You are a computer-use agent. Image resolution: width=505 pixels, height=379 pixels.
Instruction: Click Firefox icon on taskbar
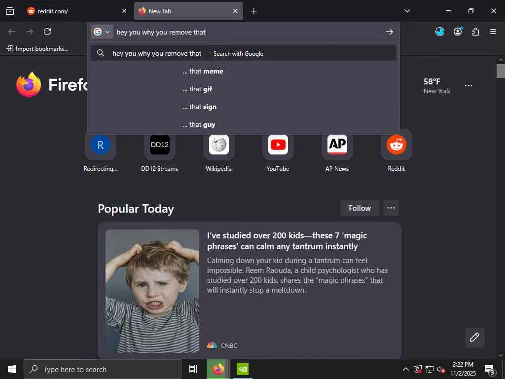[218, 369]
